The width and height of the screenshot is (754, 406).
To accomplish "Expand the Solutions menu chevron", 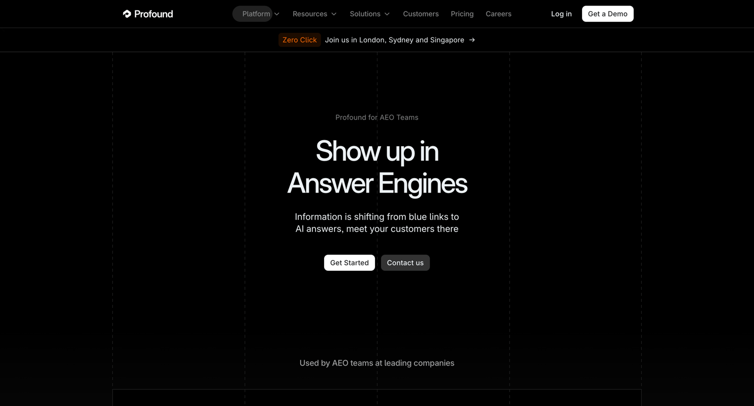I will 387,14.
